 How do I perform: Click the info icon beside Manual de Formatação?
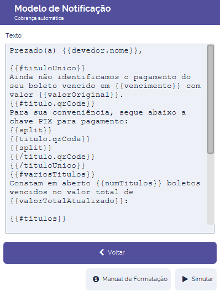[96, 279]
